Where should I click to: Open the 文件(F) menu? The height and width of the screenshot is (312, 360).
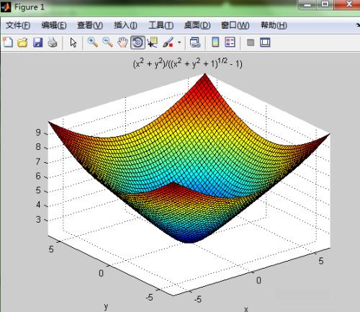(18, 25)
